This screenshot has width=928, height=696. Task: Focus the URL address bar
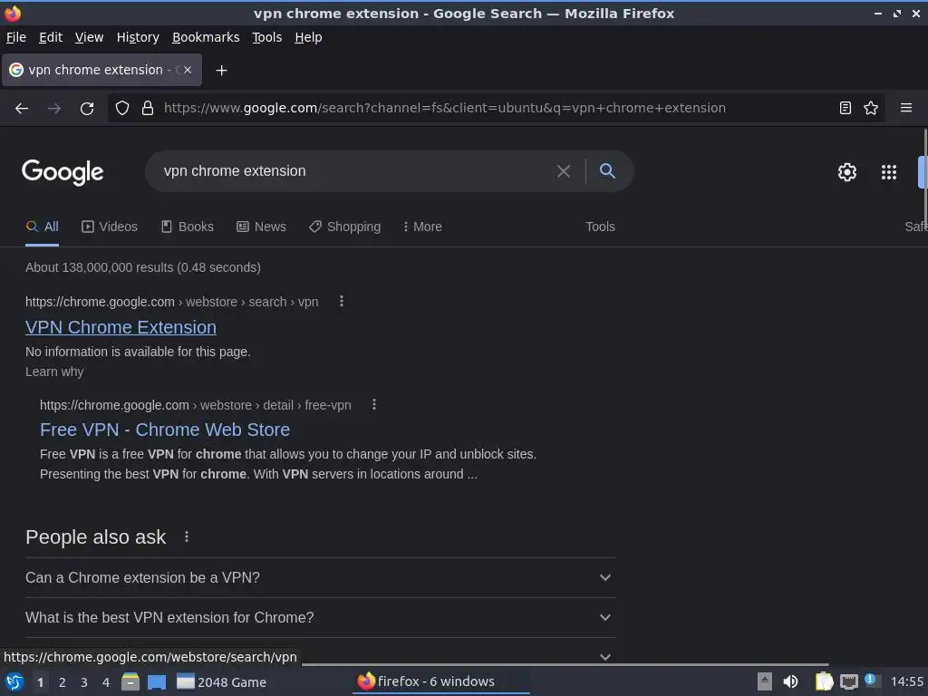pyautogui.click(x=444, y=108)
